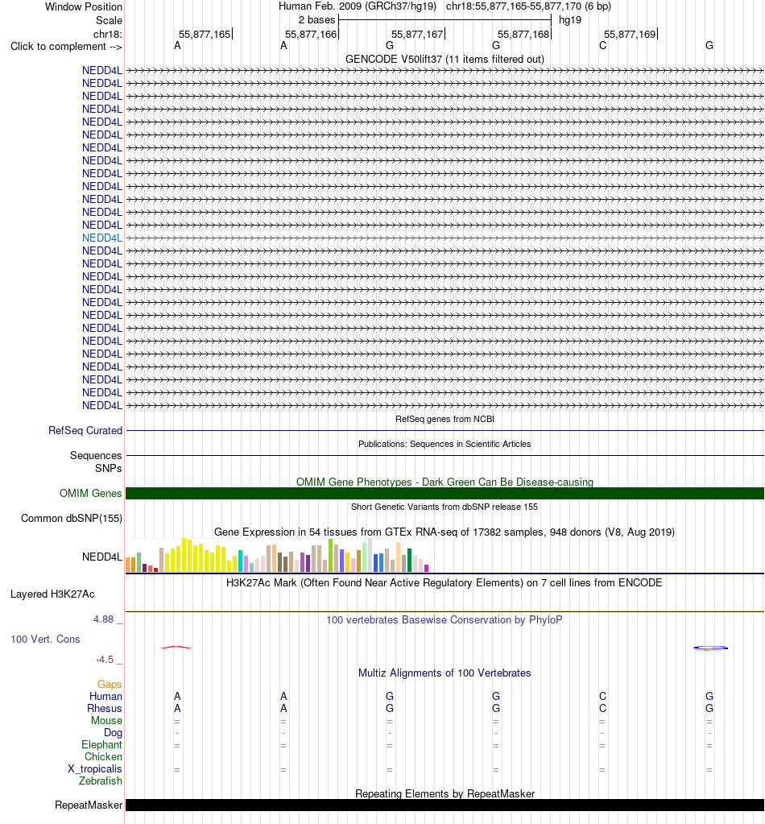The image size is (765, 824).
Task: Click the 'Rhesus' alignment row label
Action: (x=105, y=708)
